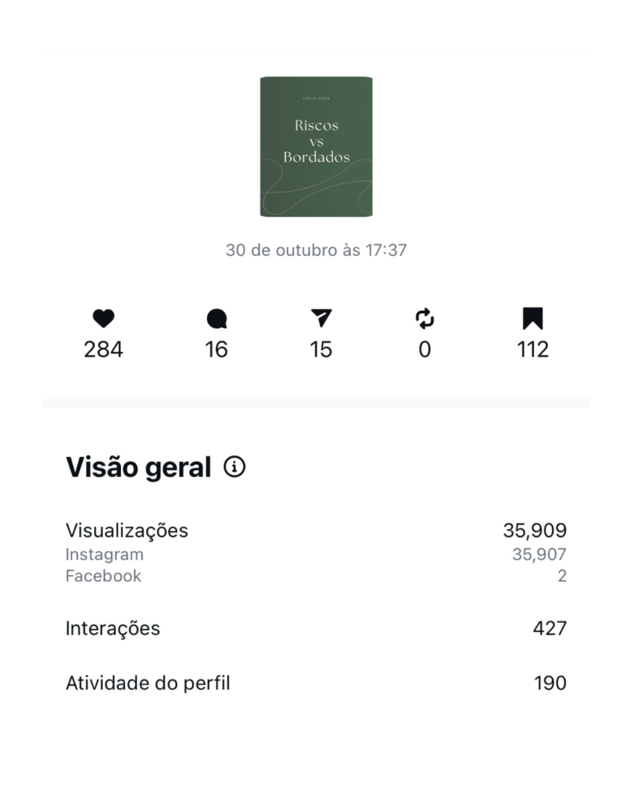Viewport: 628px width, 785px height.
Task: Tap the comments bubble icon
Action: point(217,319)
